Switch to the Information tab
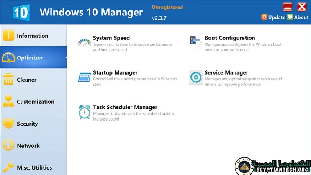The image size is (311, 175). pos(33,36)
